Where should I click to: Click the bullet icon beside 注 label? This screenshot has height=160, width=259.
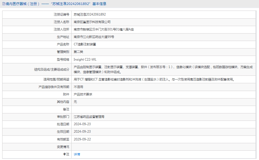[64, 154]
